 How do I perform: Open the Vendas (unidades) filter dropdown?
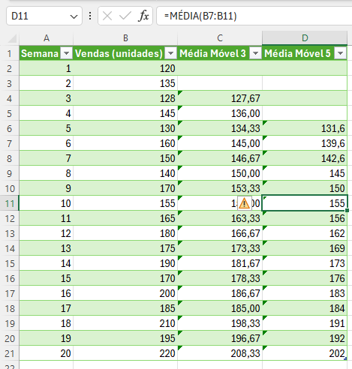(171, 53)
